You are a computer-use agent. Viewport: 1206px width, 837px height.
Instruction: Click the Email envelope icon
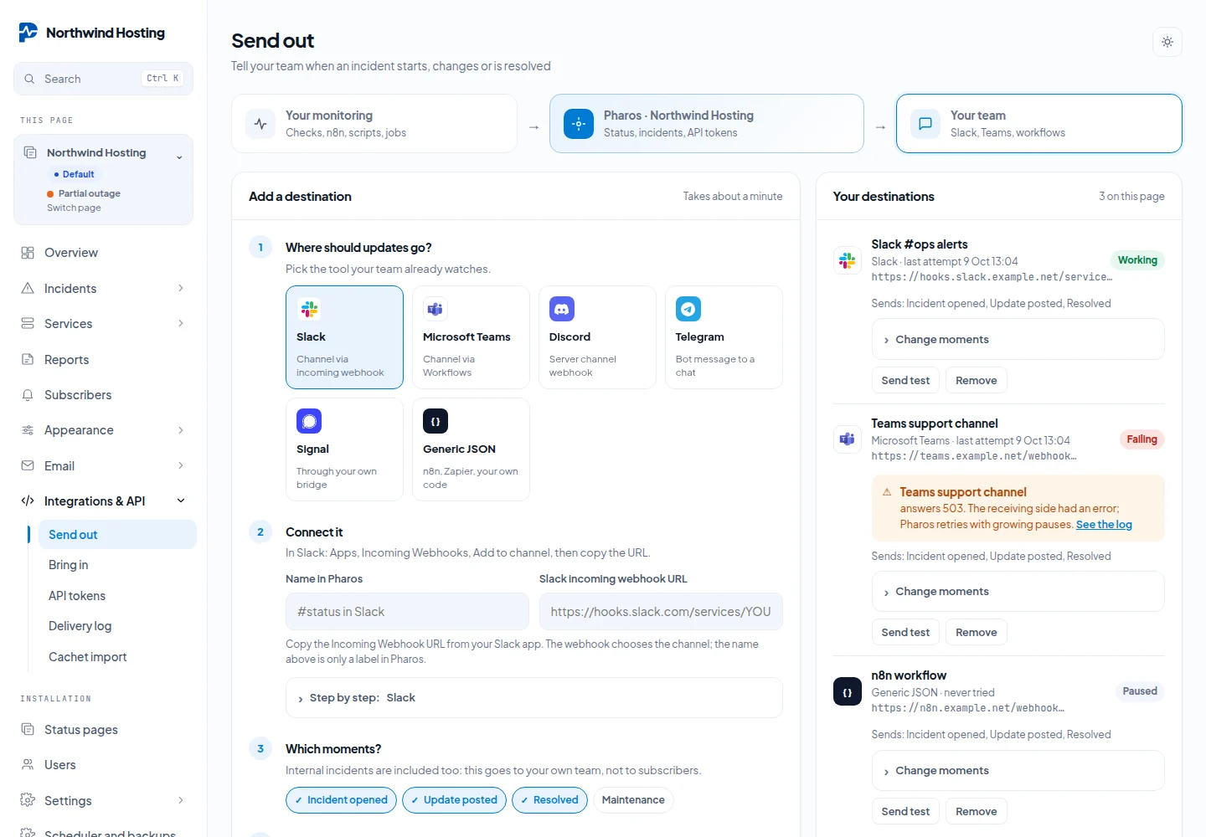(x=28, y=465)
